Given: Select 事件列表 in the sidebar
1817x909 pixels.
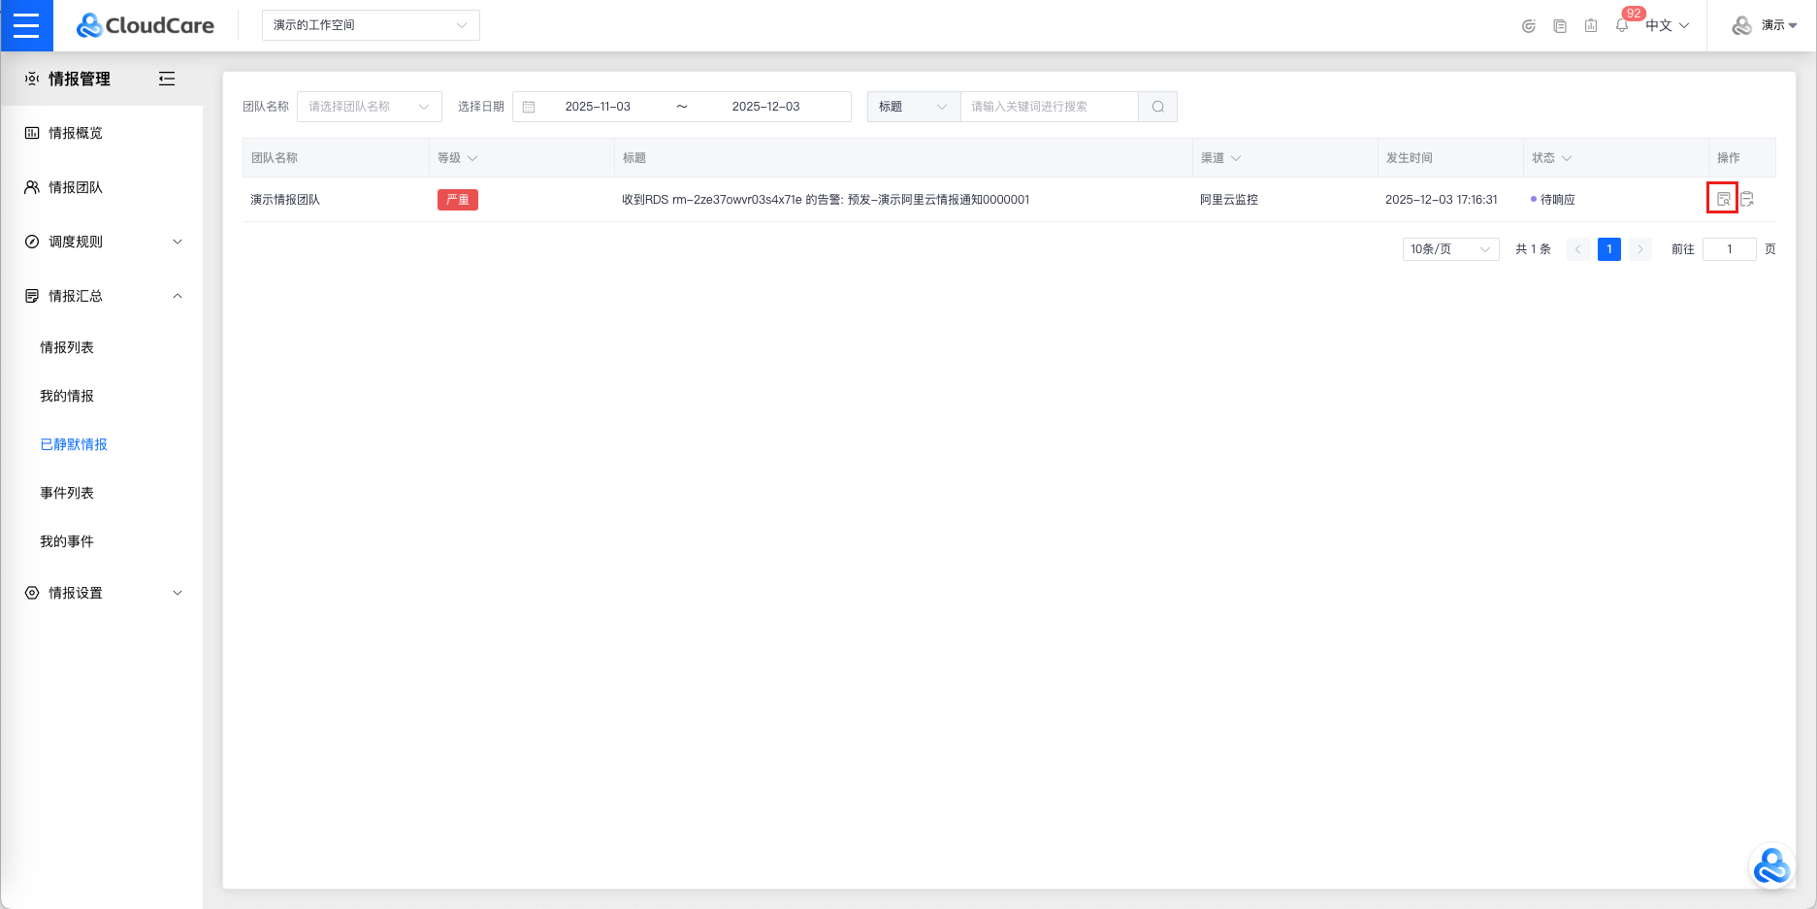Looking at the screenshot, I should point(67,493).
